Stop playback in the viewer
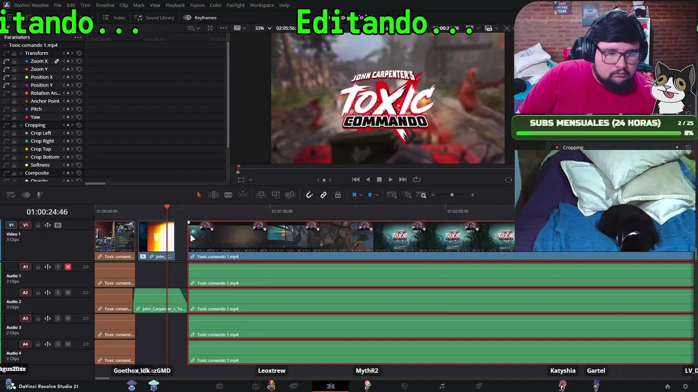 [379, 180]
